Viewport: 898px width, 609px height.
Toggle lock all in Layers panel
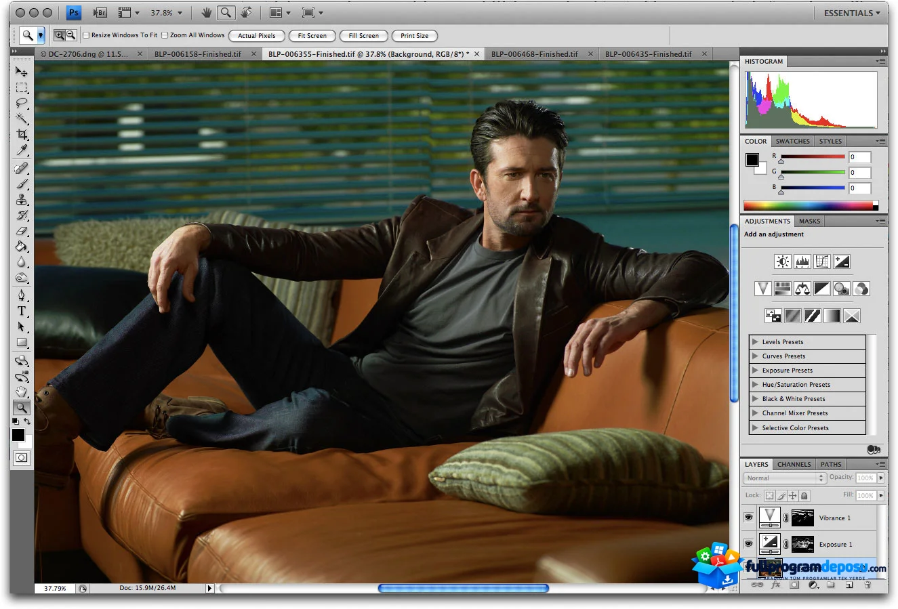[x=804, y=495]
